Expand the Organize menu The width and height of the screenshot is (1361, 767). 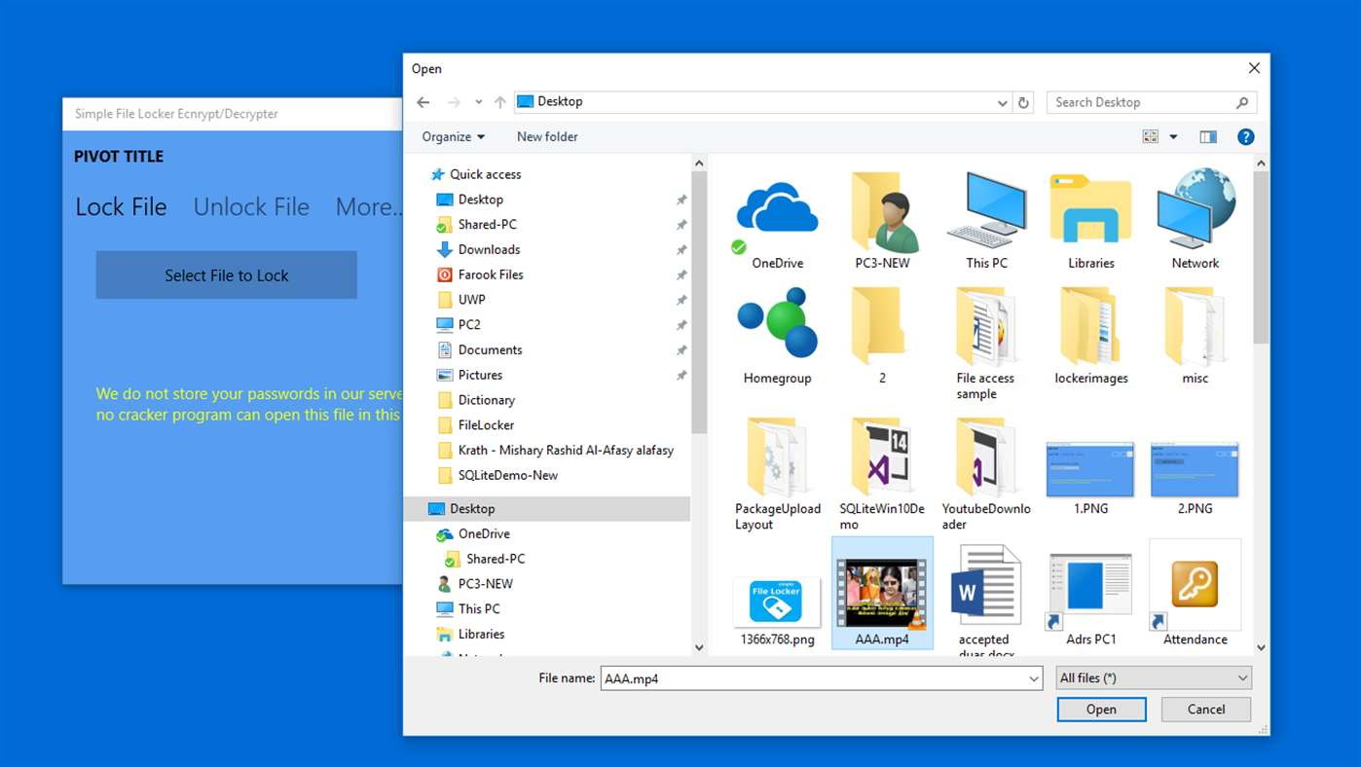(x=453, y=137)
